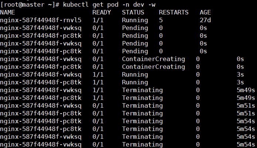Click the 5m49s age on the vwksq row
The image size is (257, 148).
[x=246, y=90]
